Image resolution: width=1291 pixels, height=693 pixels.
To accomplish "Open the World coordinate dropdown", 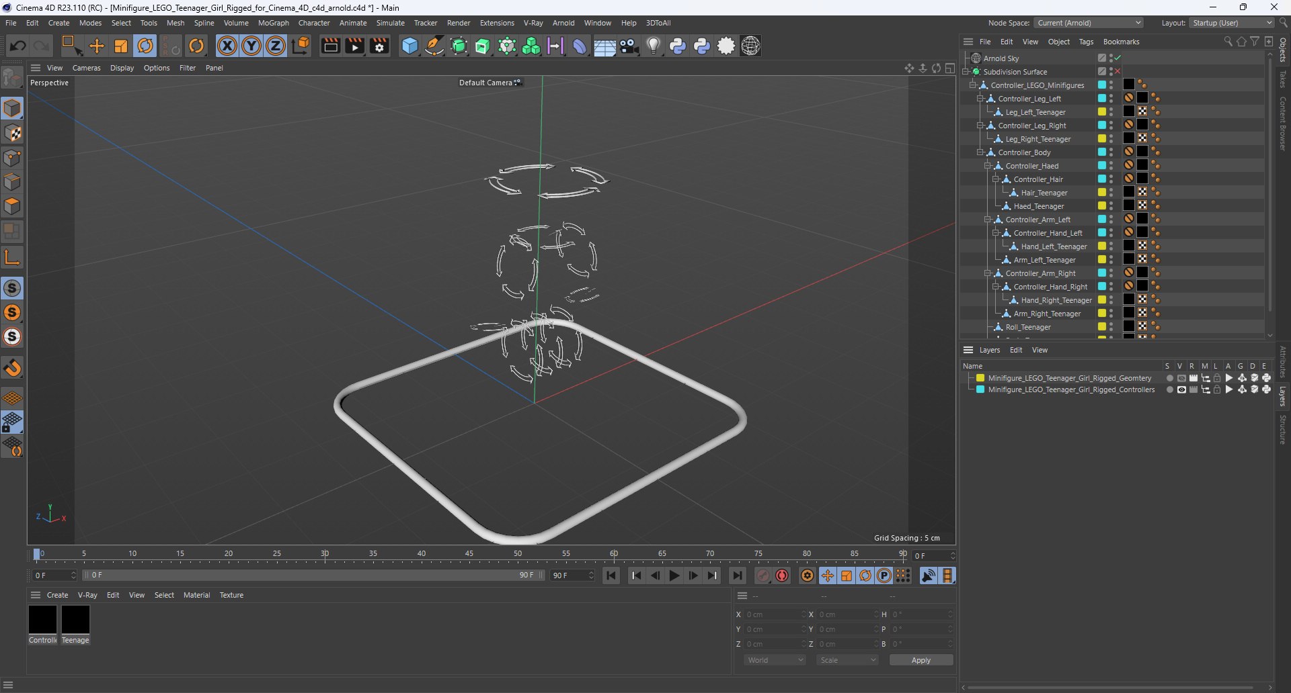I will (x=775, y=660).
